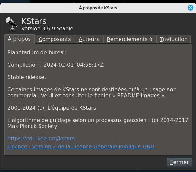Show the Remerciements à tab
The width and height of the screenshot is (196, 172).
[130, 39]
